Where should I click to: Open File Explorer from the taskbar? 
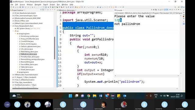(94, 96)
